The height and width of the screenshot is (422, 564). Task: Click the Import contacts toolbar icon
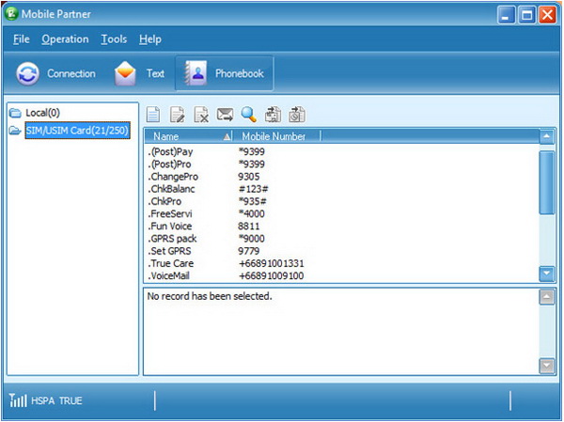(x=273, y=115)
